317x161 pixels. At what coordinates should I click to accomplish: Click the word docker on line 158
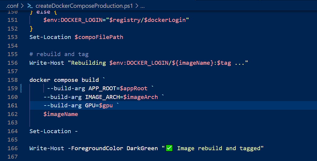40,80
